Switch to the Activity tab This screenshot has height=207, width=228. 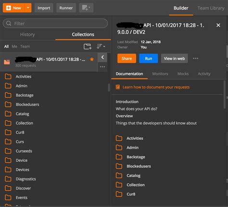pyautogui.click(x=204, y=74)
